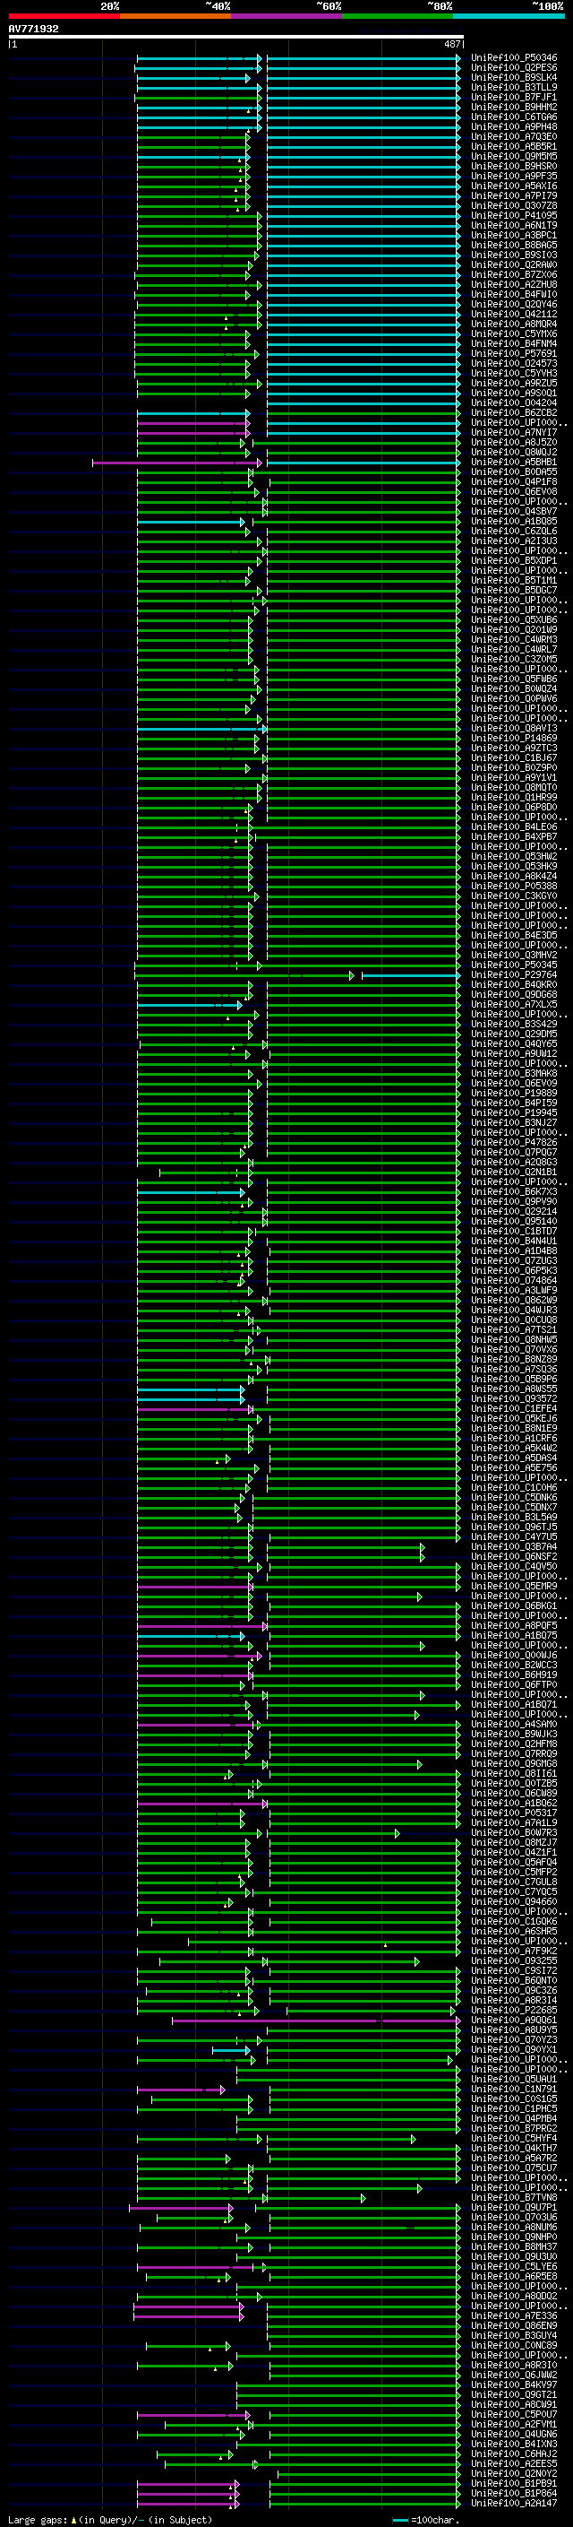This screenshot has height=2527, width=573.
Task: Select hit label UniRef100_C1EFE4
Action: (x=514, y=1407)
